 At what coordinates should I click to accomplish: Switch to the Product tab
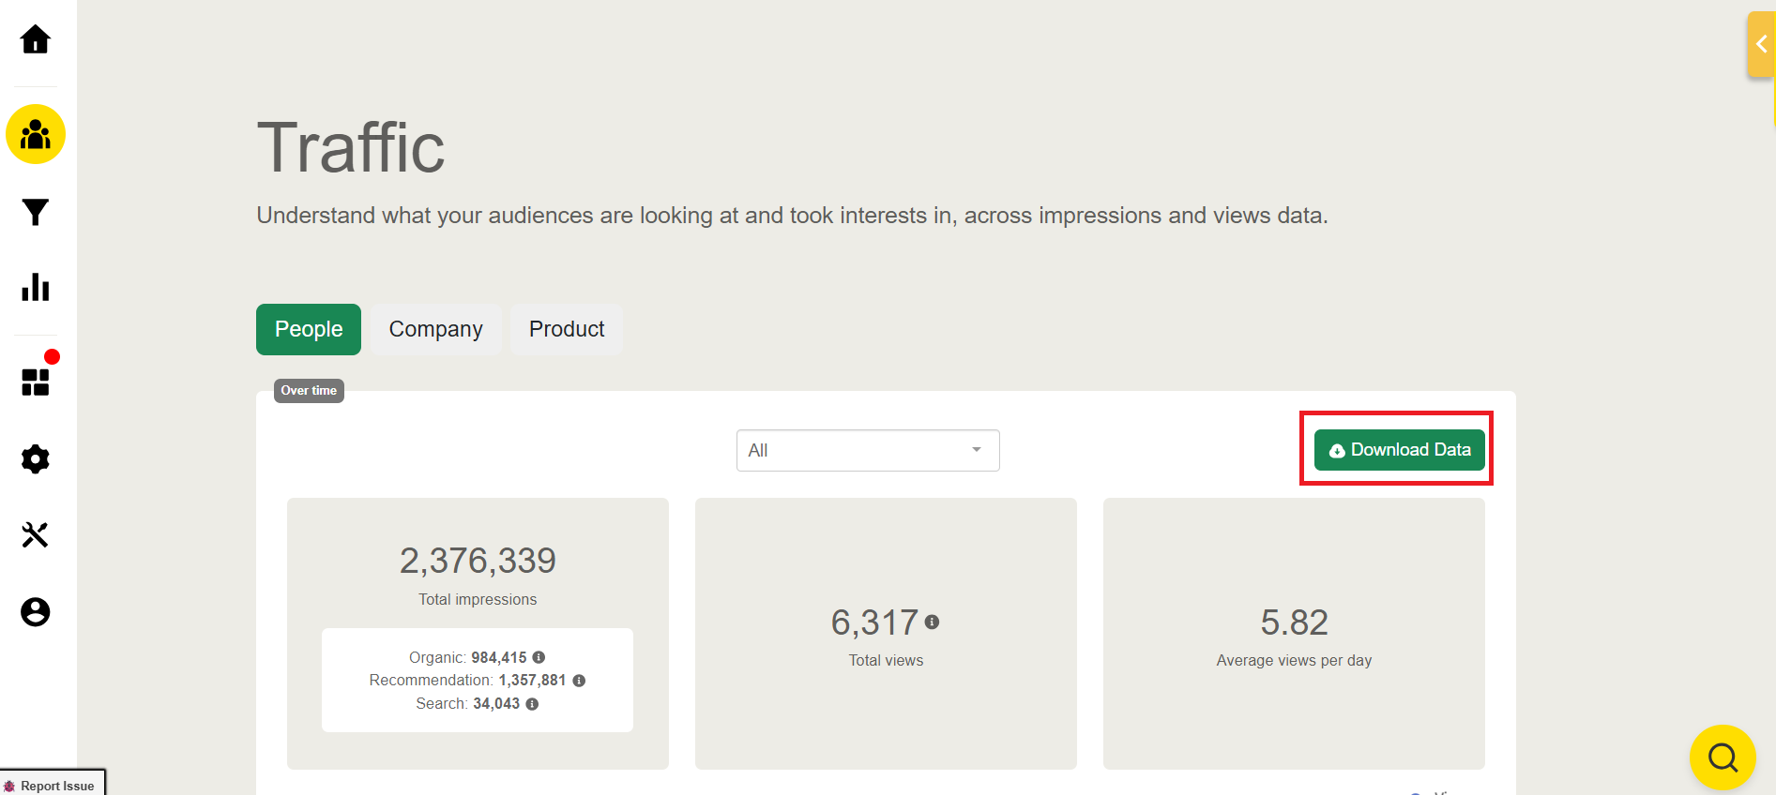pos(567,329)
